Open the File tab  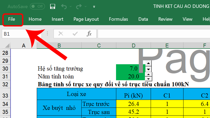(12, 19)
